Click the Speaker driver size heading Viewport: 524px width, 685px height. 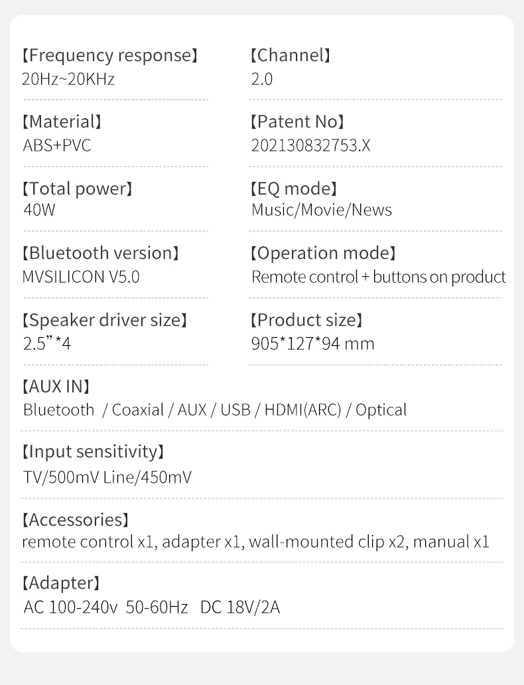[104, 321]
